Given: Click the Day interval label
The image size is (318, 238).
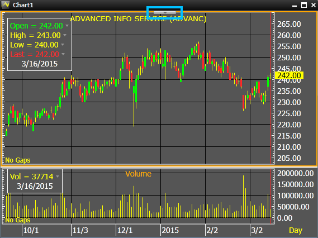Looking at the screenshot, I should [296, 231].
